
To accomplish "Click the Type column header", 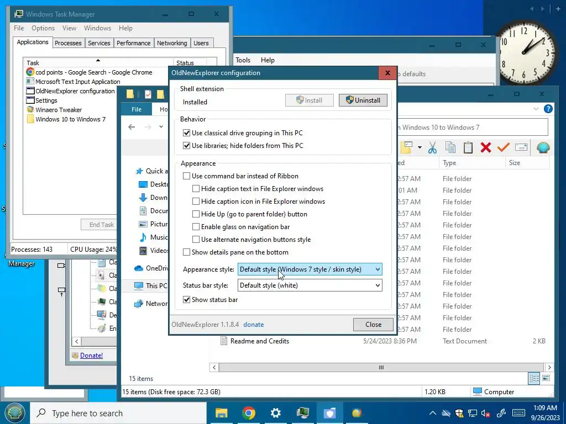I will point(472,163).
